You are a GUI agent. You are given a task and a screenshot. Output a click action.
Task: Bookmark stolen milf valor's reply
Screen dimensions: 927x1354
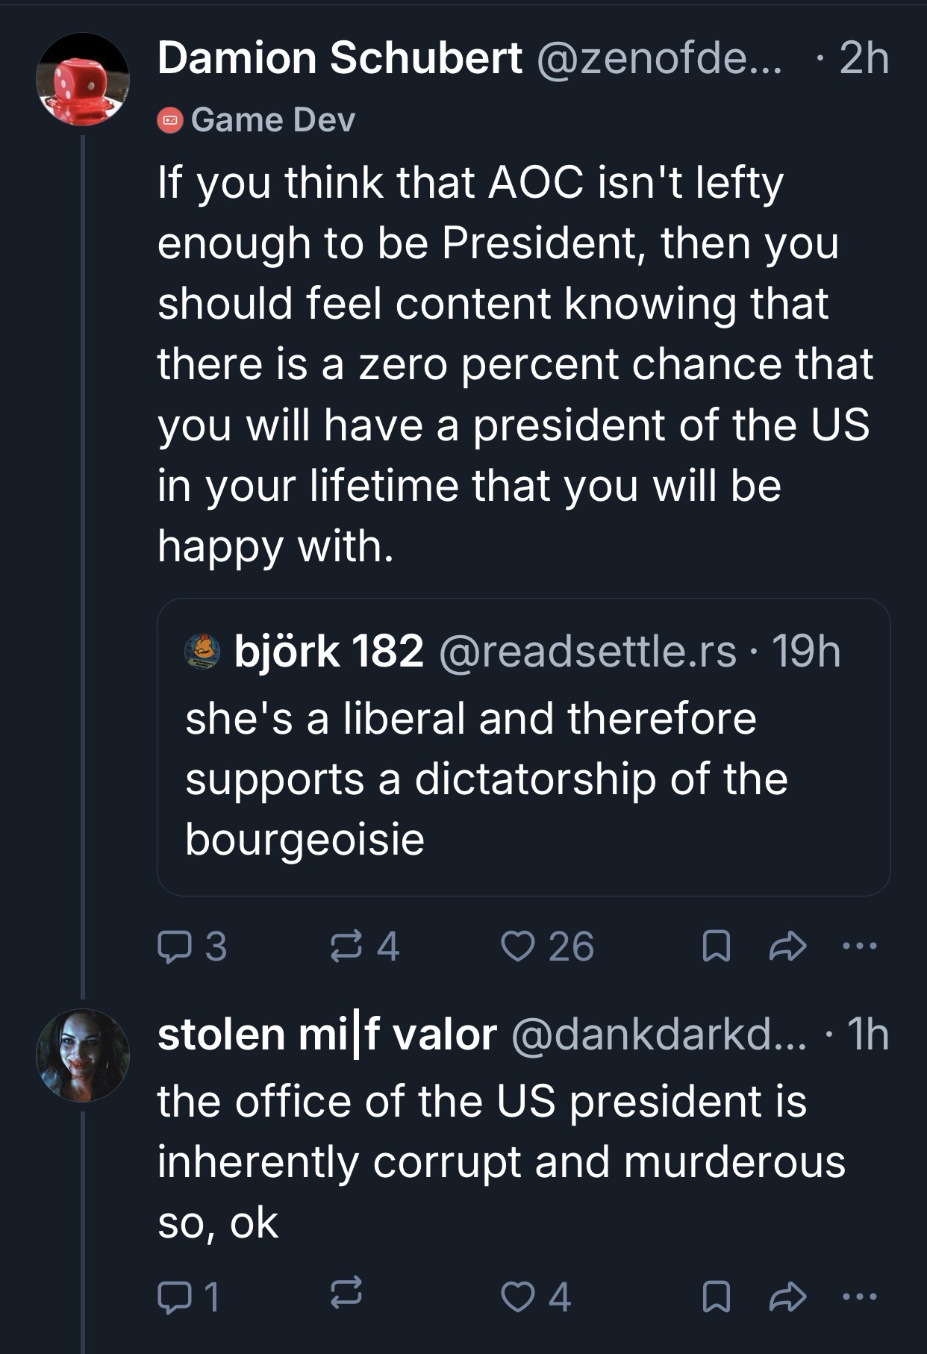(x=717, y=1297)
